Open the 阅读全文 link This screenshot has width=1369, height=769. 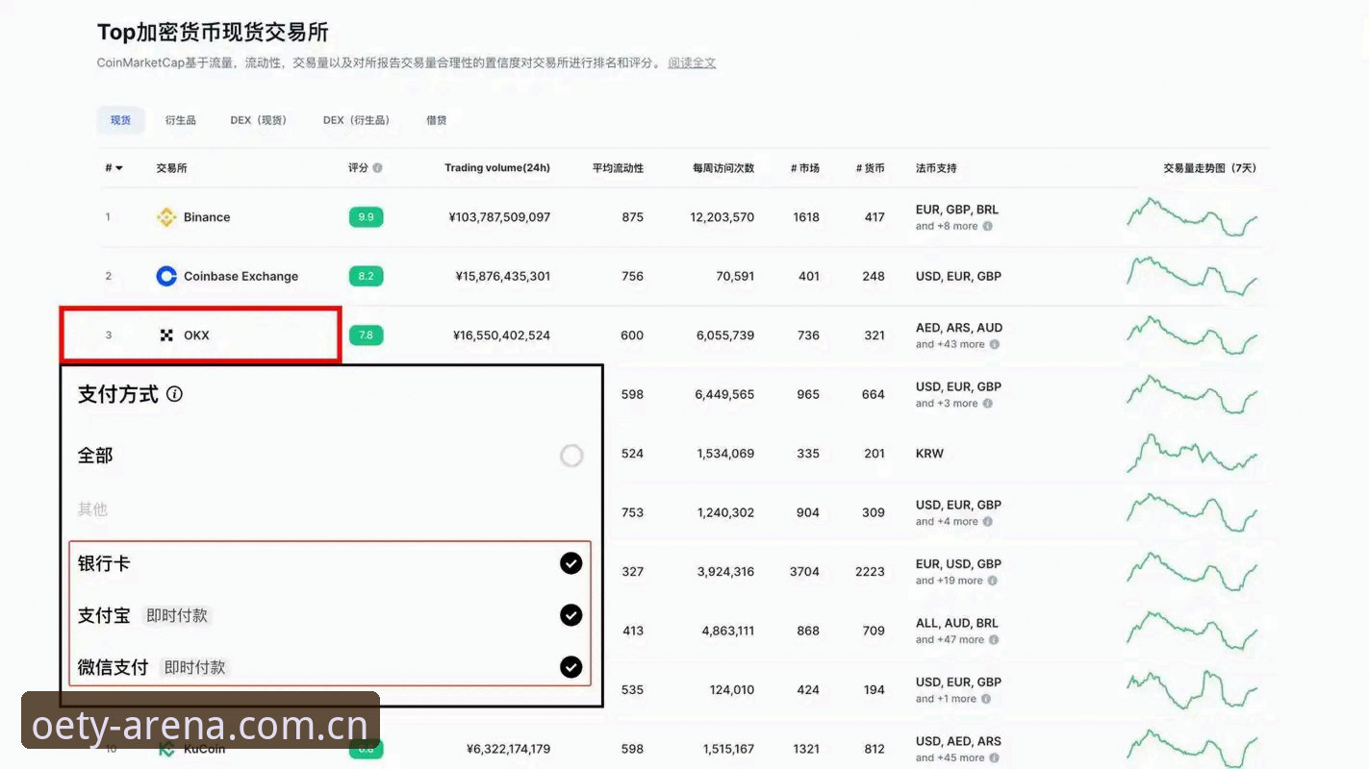(x=693, y=63)
